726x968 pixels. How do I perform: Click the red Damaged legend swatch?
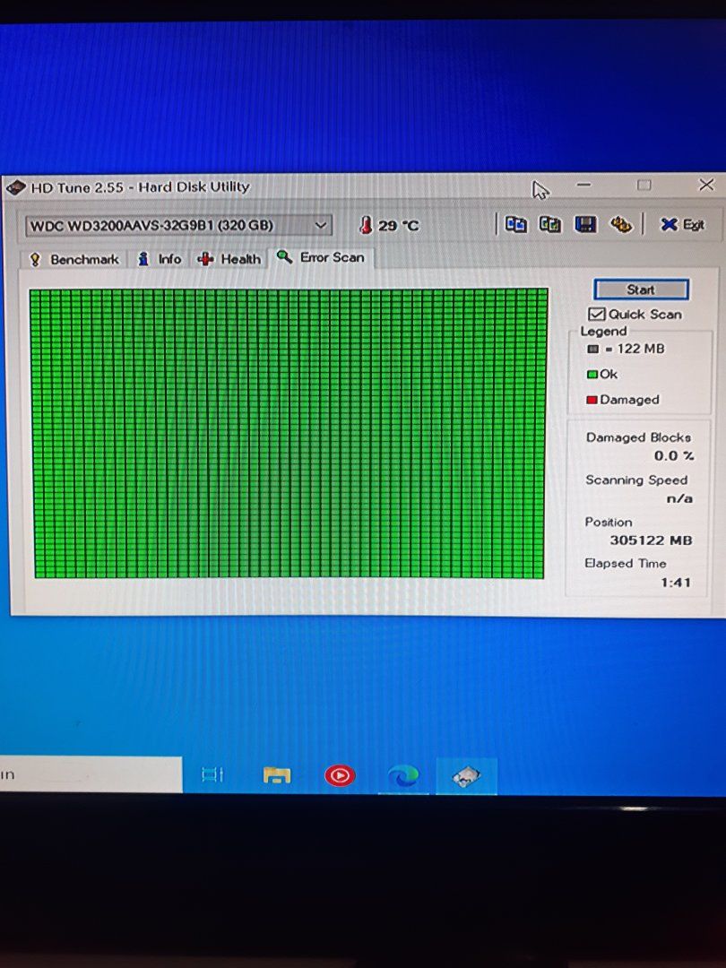click(x=592, y=400)
